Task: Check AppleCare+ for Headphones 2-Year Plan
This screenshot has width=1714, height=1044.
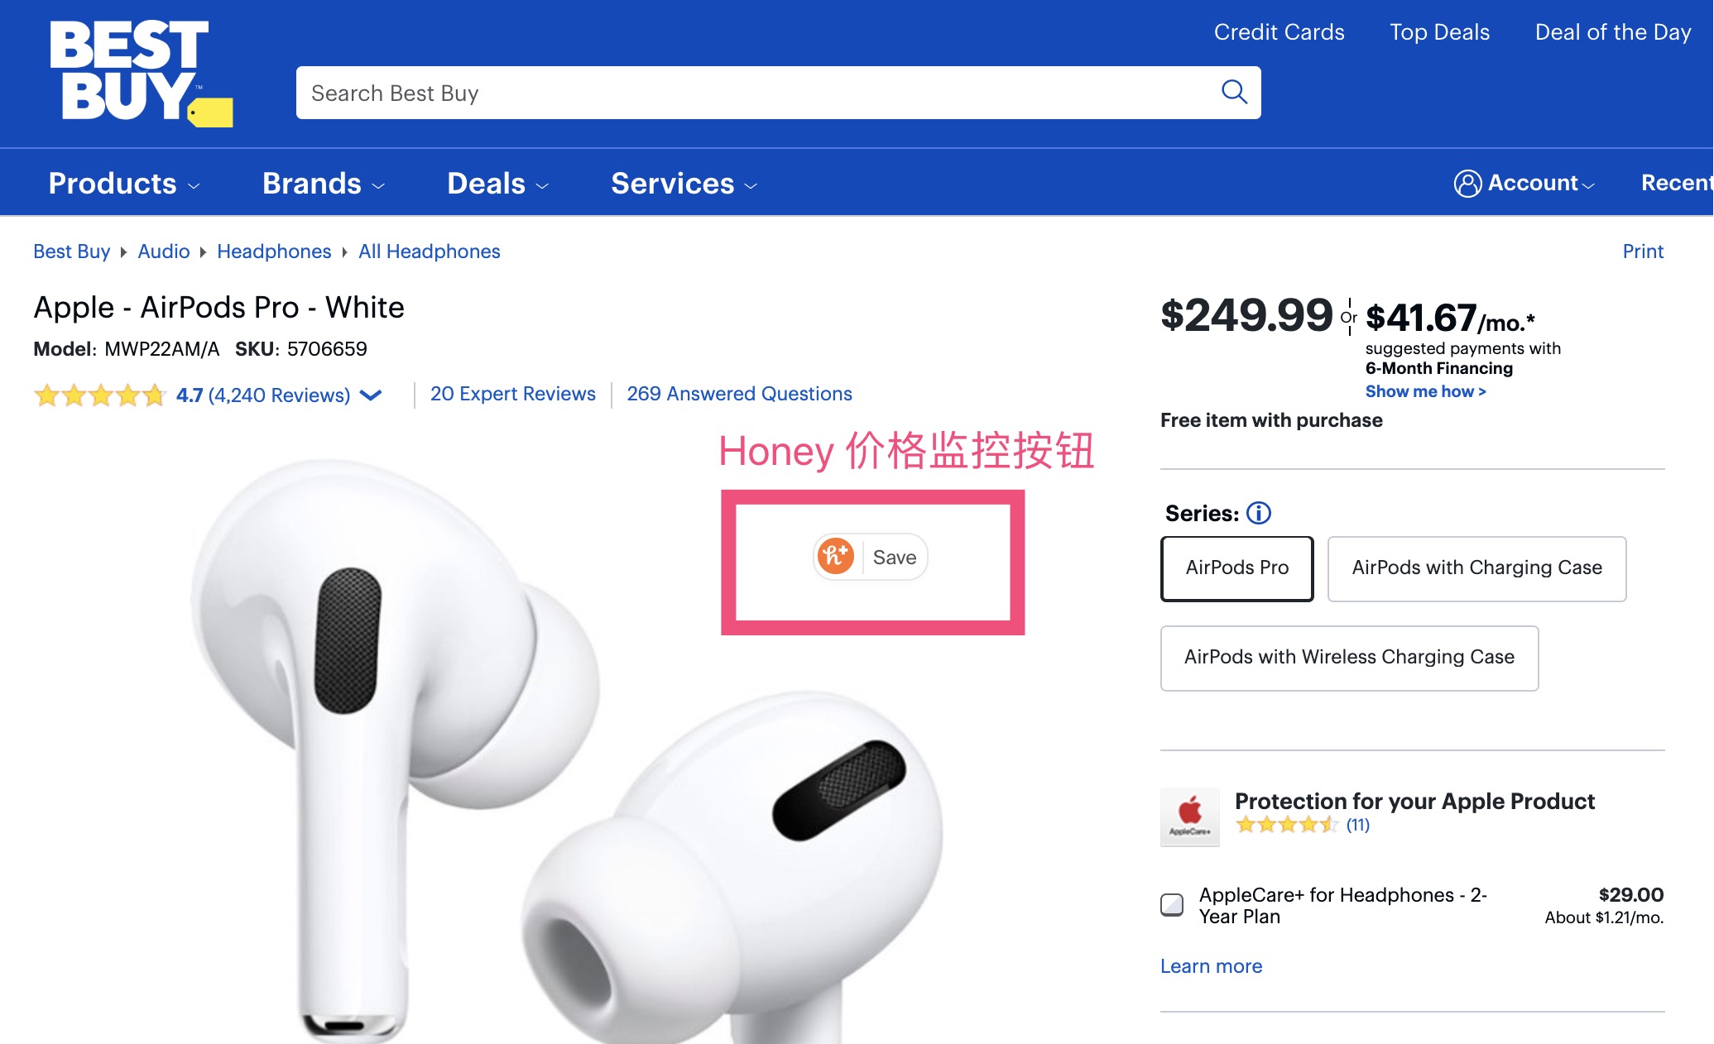Action: coord(1172,905)
